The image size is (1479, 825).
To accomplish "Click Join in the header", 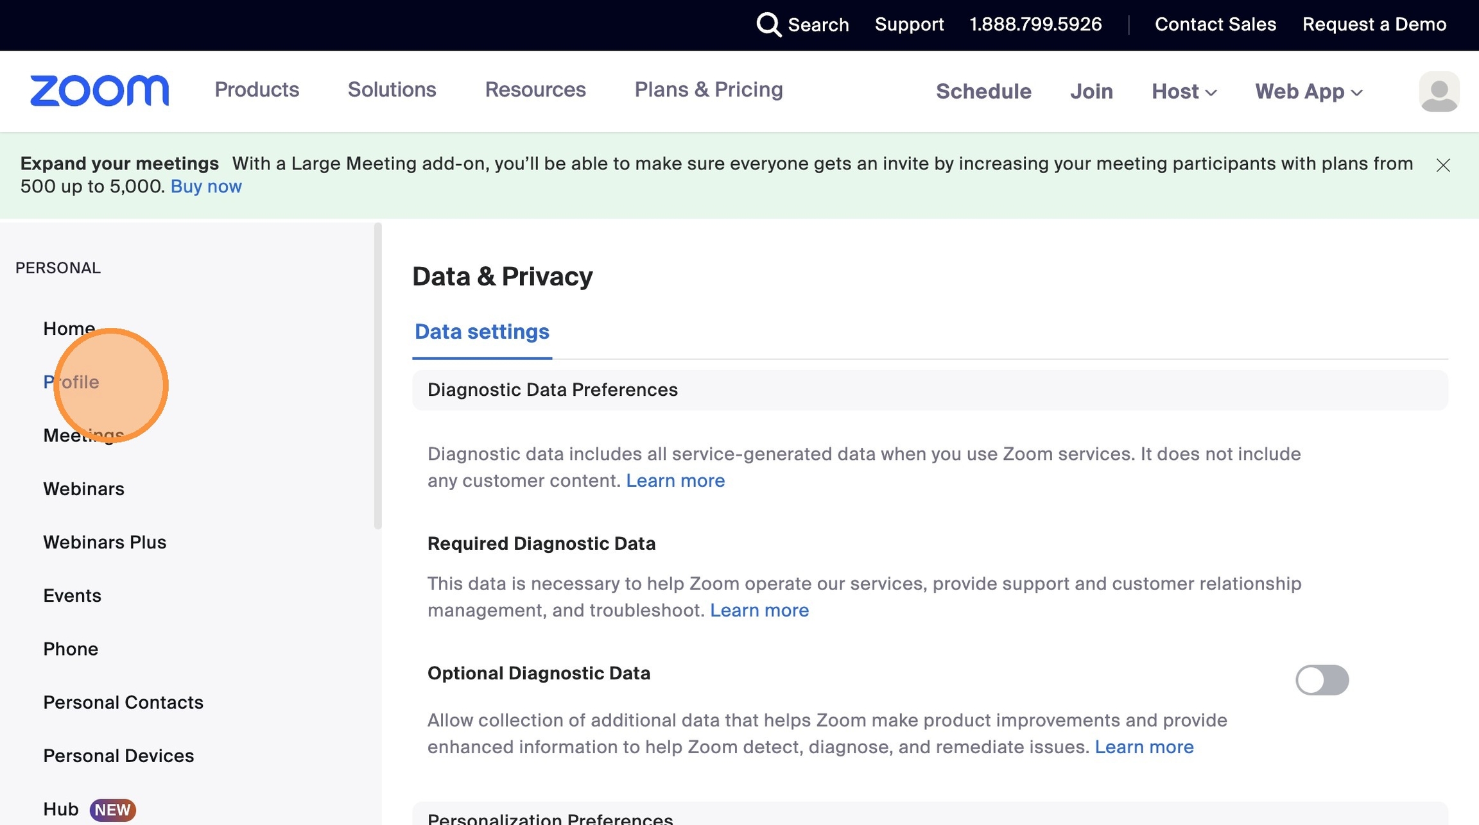I will pos(1091,92).
